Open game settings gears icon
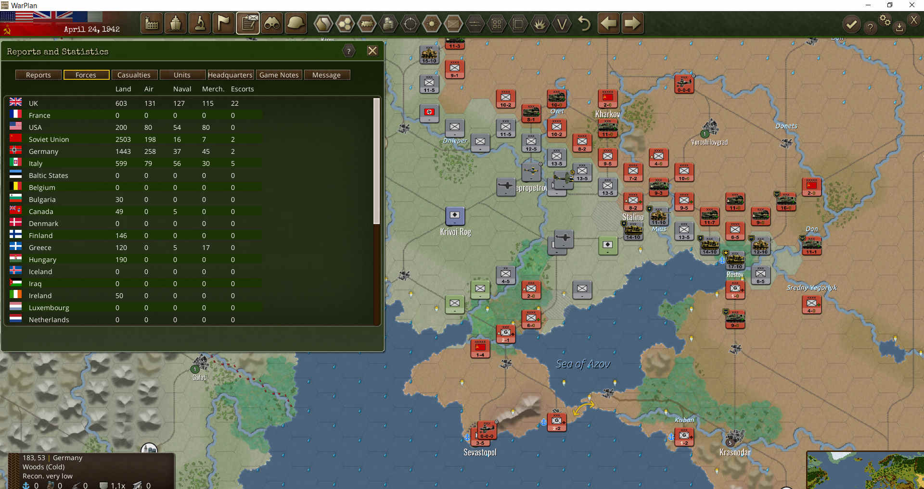The height and width of the screenshot is (489, 924). [885, 20]
